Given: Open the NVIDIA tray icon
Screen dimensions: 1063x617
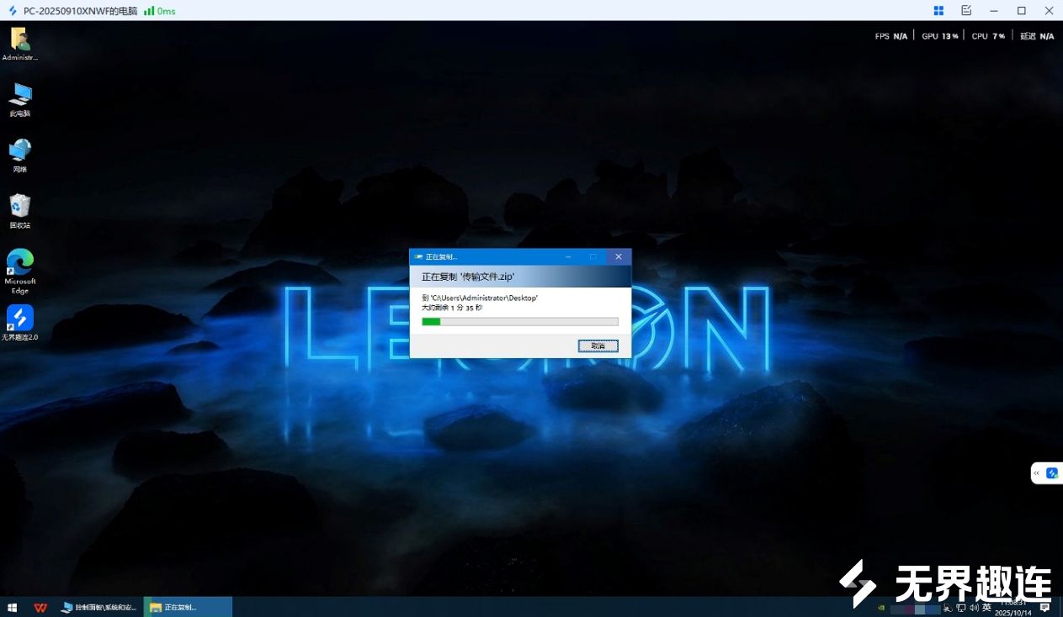Looking at the screenshot, I should tap(881, 608).
